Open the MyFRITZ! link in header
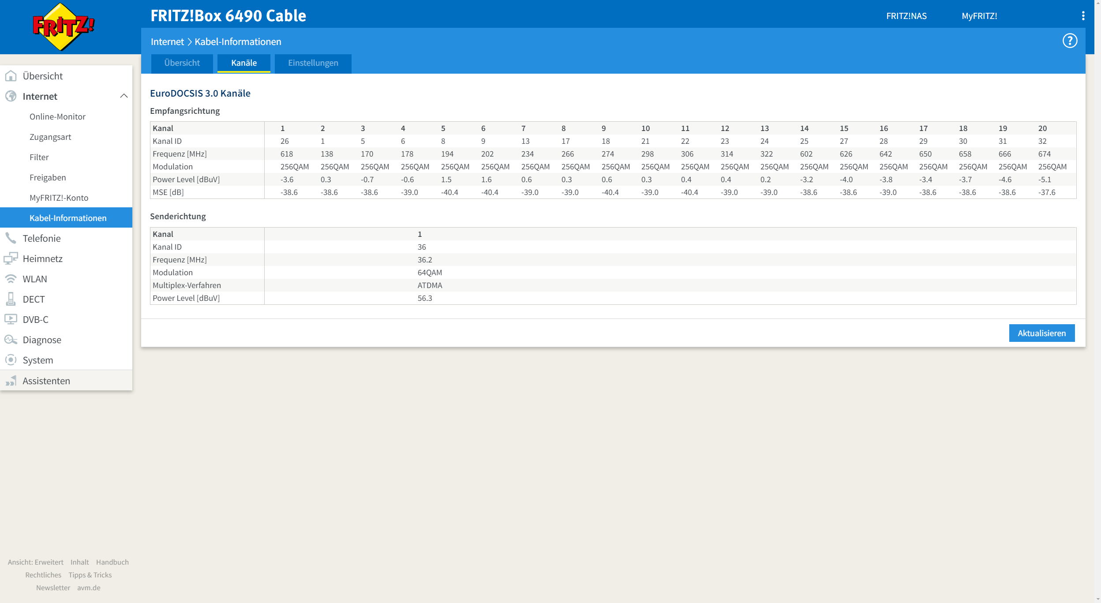Image resolution: width=1101 pixels, height=603 pixels. [979, 16]
